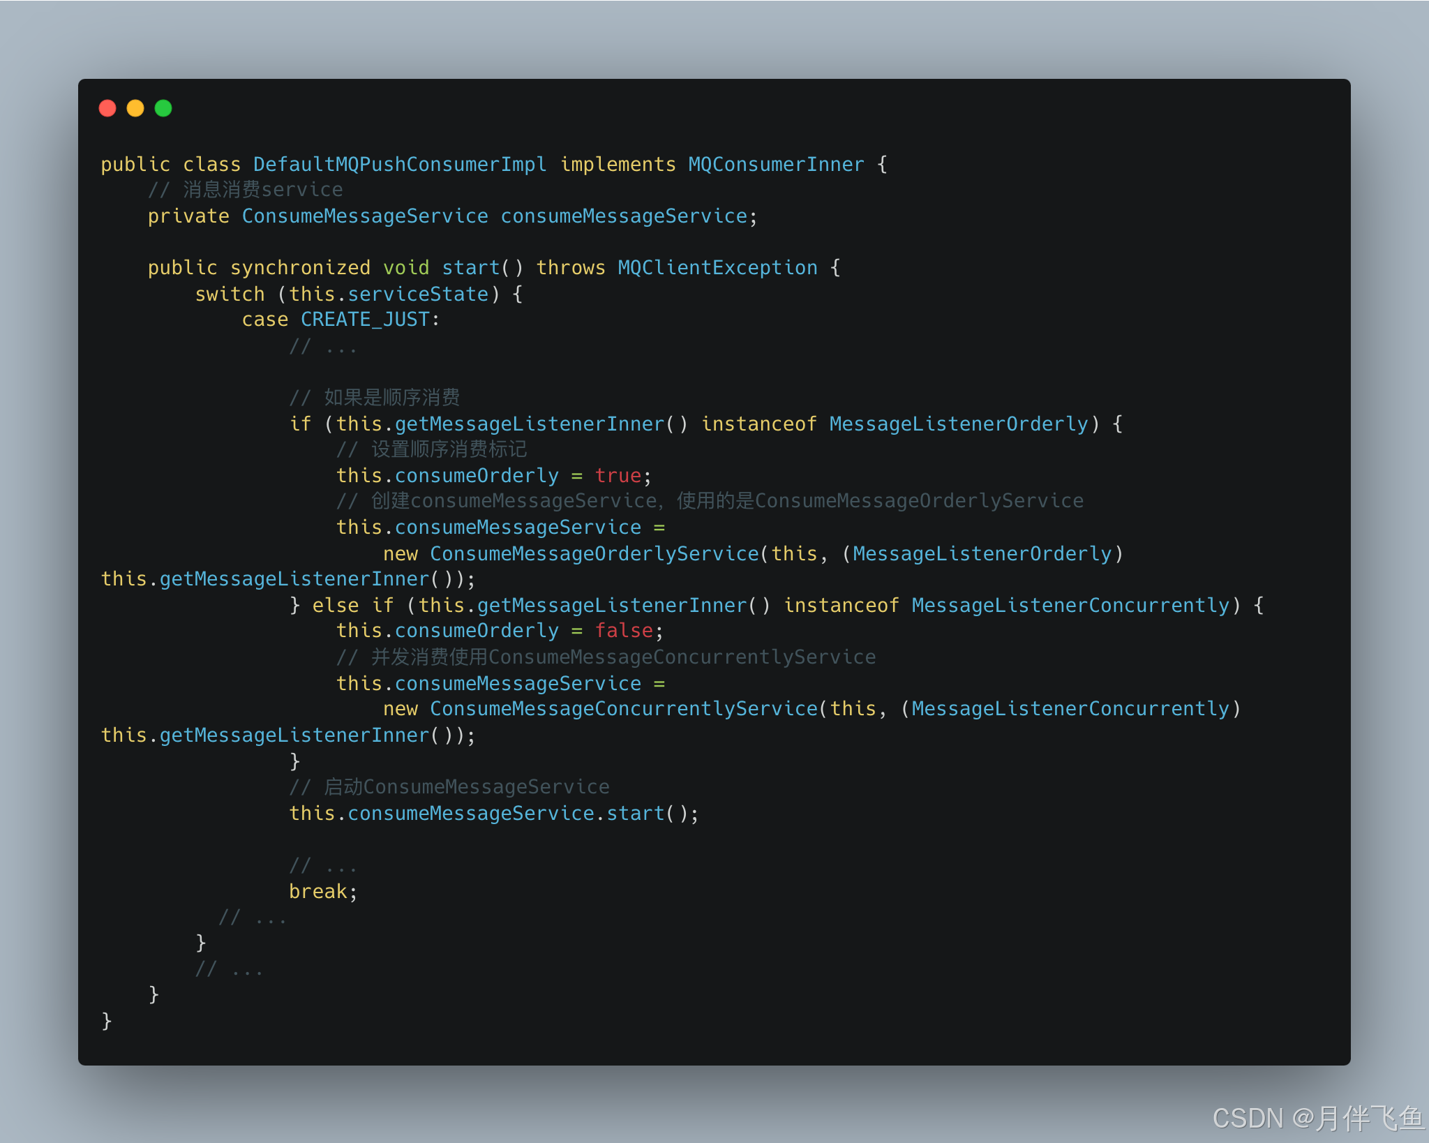This screenshot has height=1143, width=1429.
Task: Click MessageListenerOrderly in the if condition
Action: 959,424
